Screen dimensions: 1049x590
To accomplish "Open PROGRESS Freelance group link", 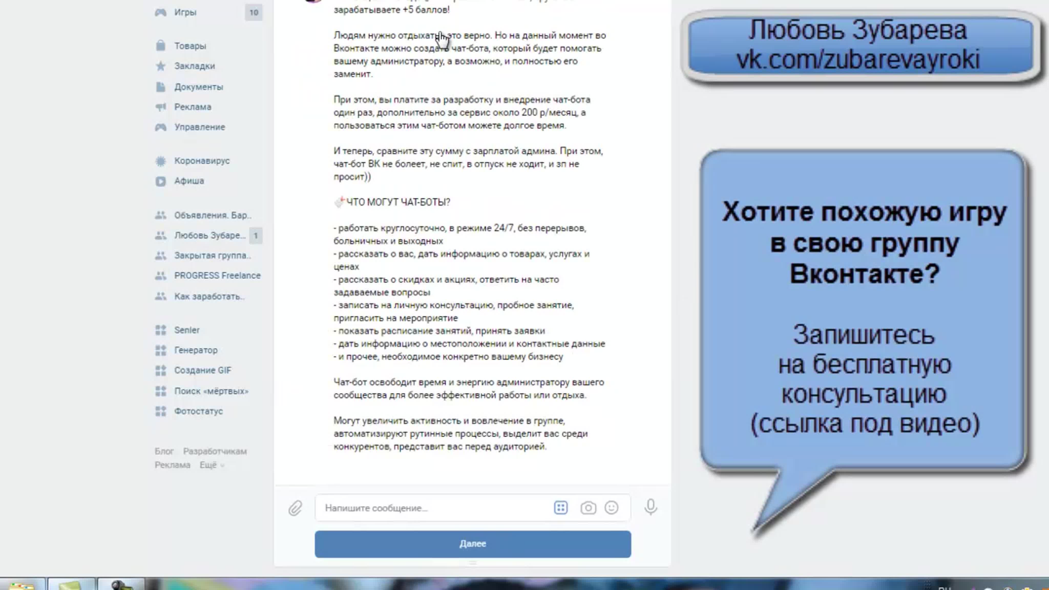I will click(217, 276).
